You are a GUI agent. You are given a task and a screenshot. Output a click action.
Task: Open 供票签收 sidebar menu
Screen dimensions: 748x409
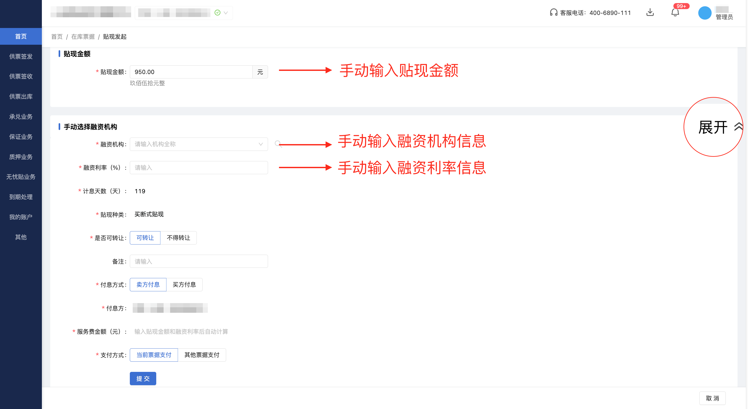pos(21,76)
